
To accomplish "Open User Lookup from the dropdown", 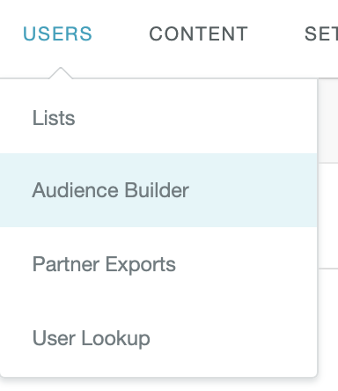I will click(158, 338).
